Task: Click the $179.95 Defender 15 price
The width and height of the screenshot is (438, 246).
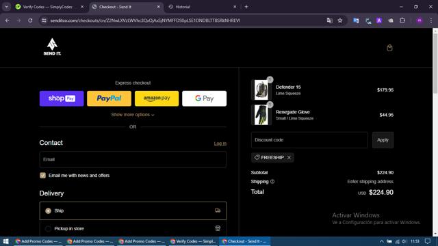Action: pyautogui.click(x=385, y=90)
